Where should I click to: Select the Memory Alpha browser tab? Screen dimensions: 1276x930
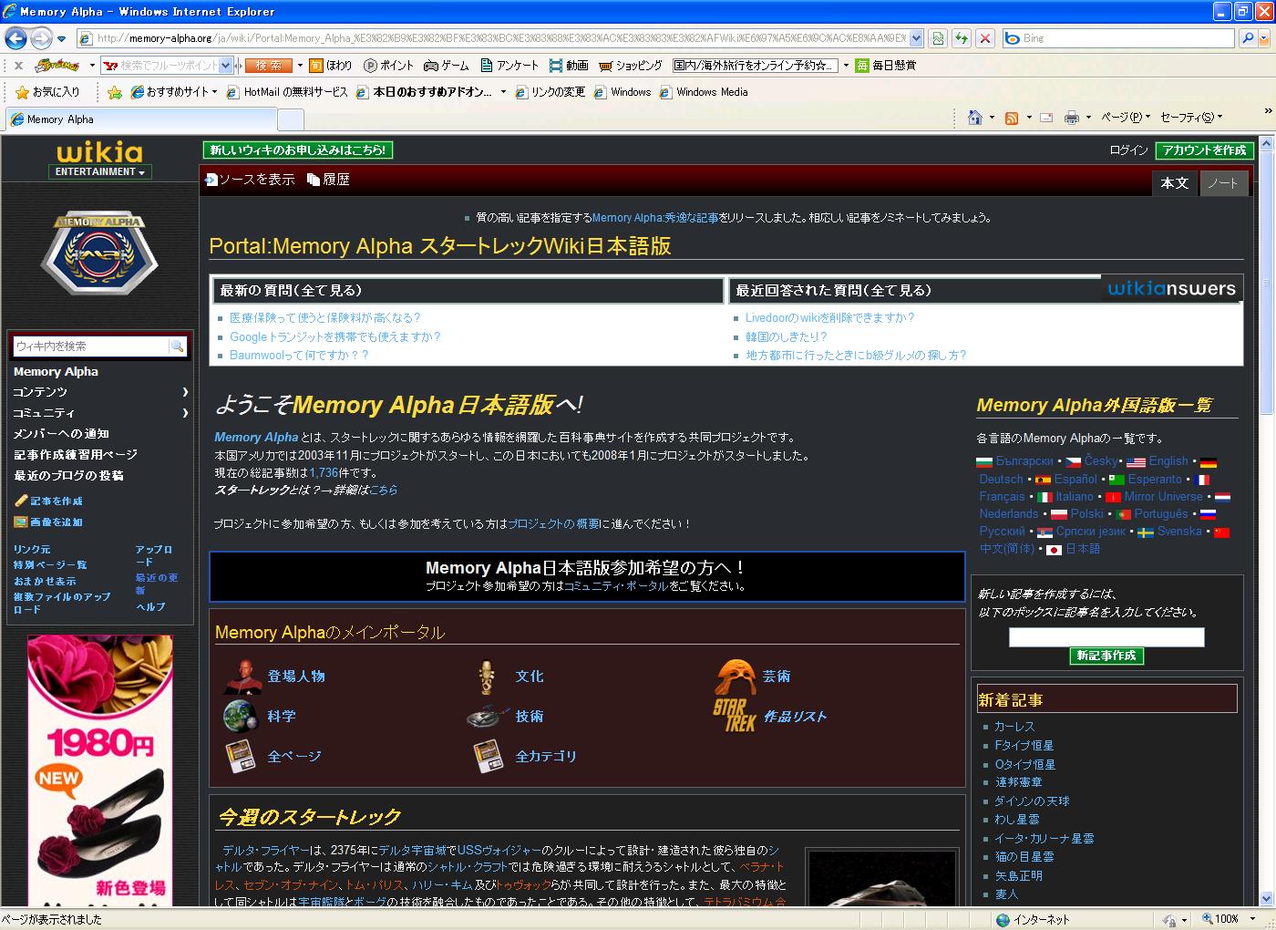tap(141, 119)
